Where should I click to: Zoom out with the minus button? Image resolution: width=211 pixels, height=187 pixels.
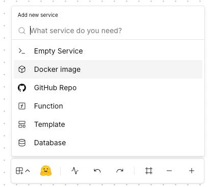pyautogui.click(x=169, y=171)
